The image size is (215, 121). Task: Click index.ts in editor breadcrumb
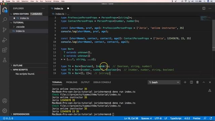point(60,14)
